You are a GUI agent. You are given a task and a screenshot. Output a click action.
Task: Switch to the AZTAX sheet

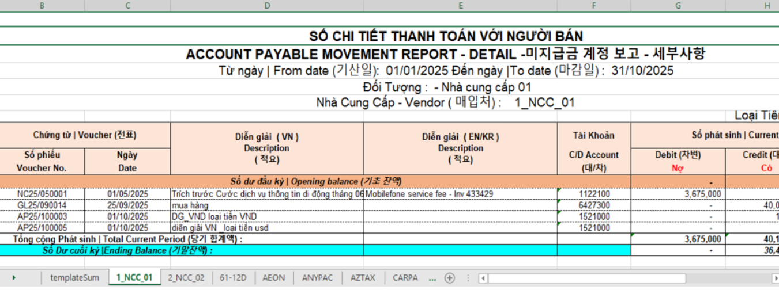[x=363, y=278]
